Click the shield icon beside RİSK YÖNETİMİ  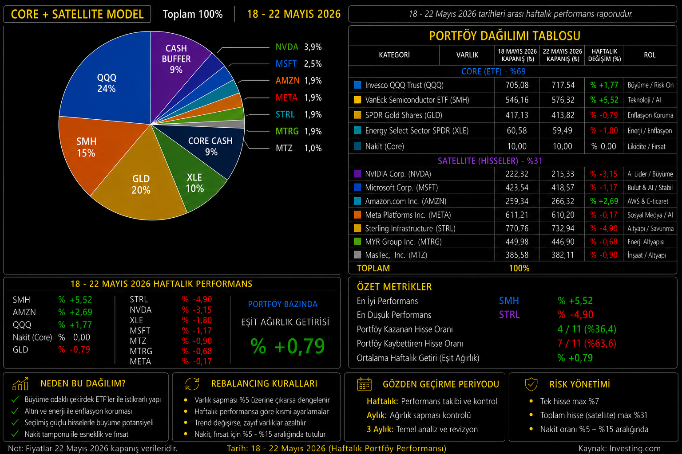531,384
